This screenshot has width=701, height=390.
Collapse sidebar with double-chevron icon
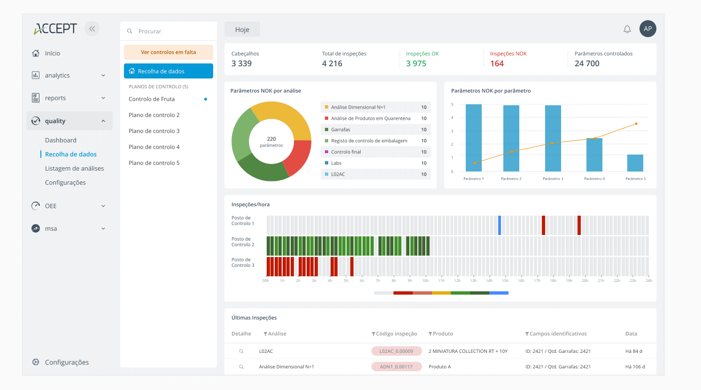coord(92,29)
